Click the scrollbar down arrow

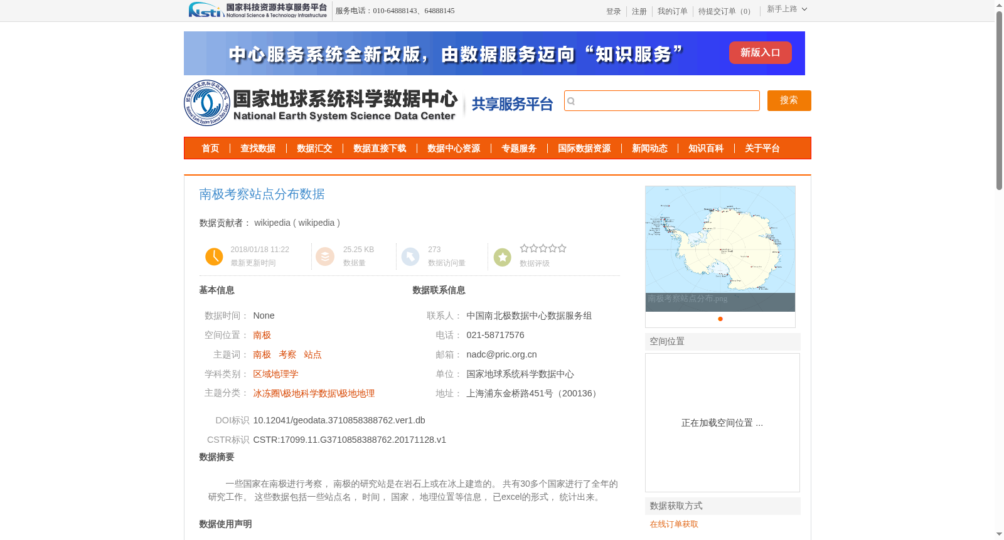1000,534
